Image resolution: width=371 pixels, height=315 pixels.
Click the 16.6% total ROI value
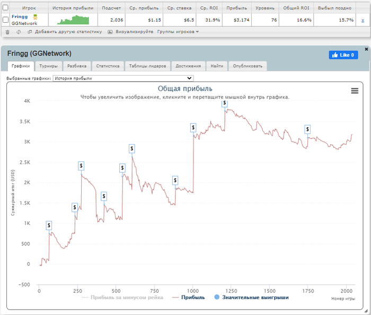[x=304, y=20]
